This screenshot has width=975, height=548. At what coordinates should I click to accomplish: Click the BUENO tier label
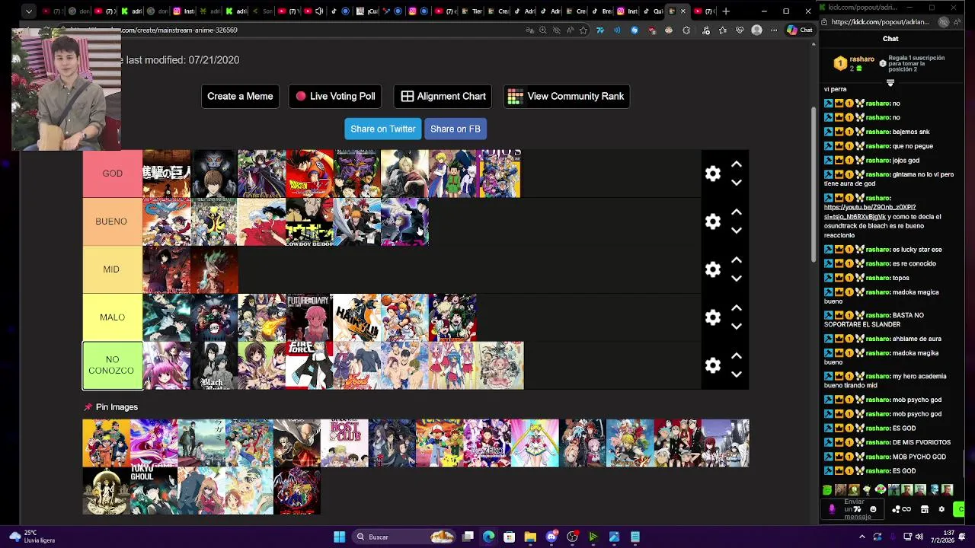tap(112, 221)
